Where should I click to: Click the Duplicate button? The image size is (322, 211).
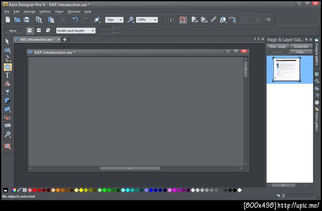[x=301, y=46]
